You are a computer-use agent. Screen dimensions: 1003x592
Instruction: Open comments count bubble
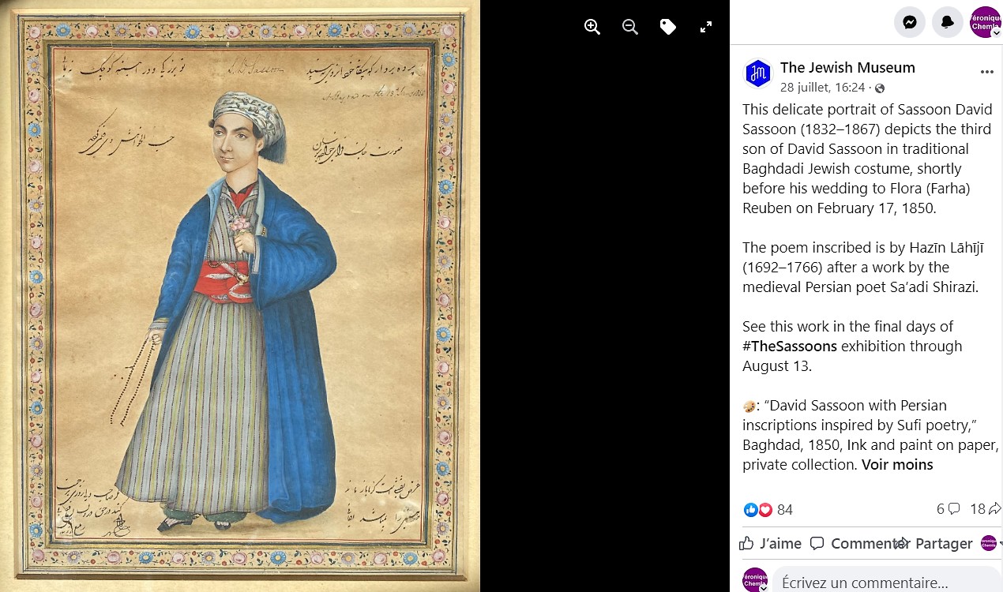[x=954, y=509]
